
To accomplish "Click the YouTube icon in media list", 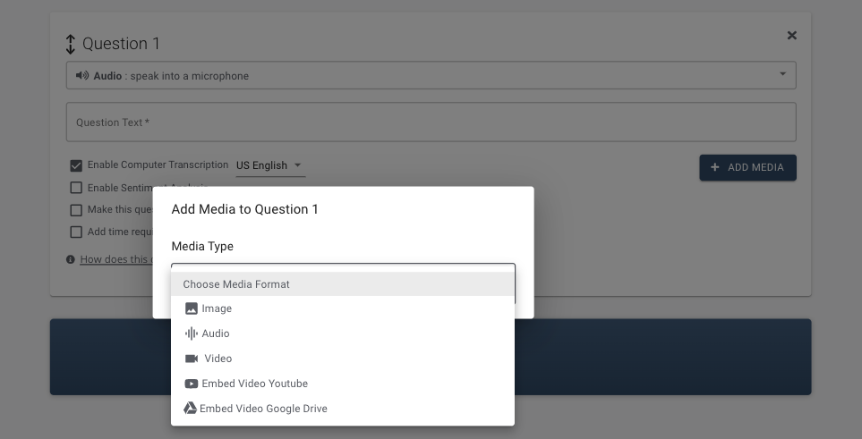I will [x=191, y=384].
